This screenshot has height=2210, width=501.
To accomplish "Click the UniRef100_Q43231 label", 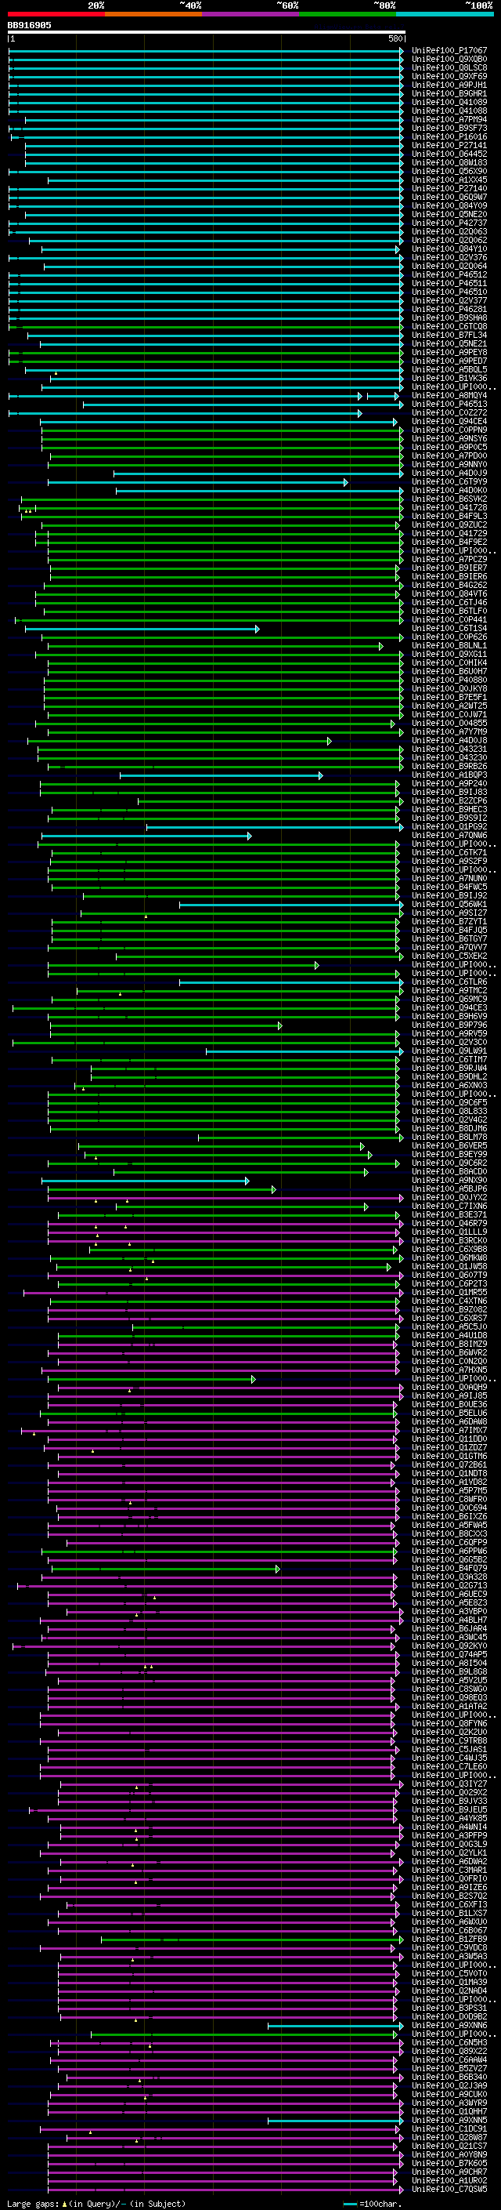I will 449,749.
